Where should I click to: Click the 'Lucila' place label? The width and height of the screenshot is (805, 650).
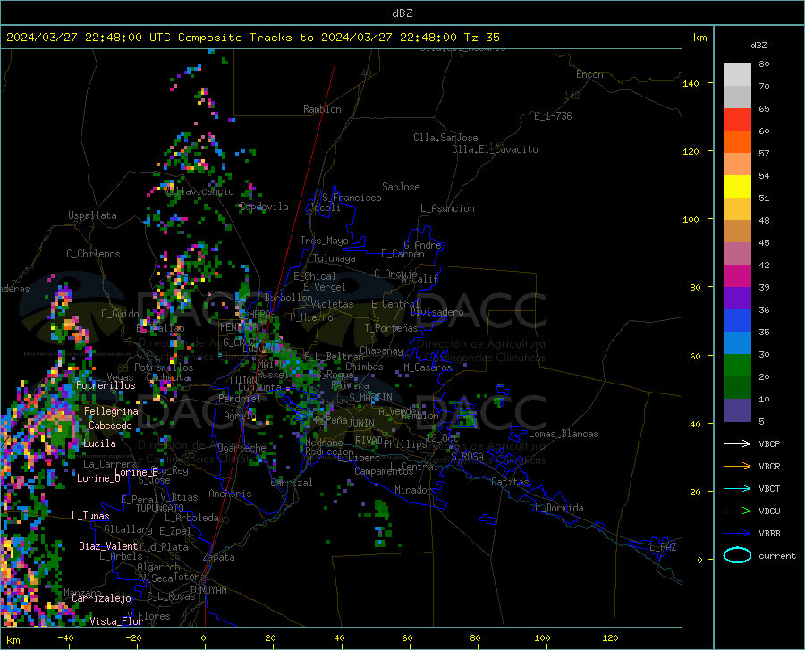(x=99, y=443)
